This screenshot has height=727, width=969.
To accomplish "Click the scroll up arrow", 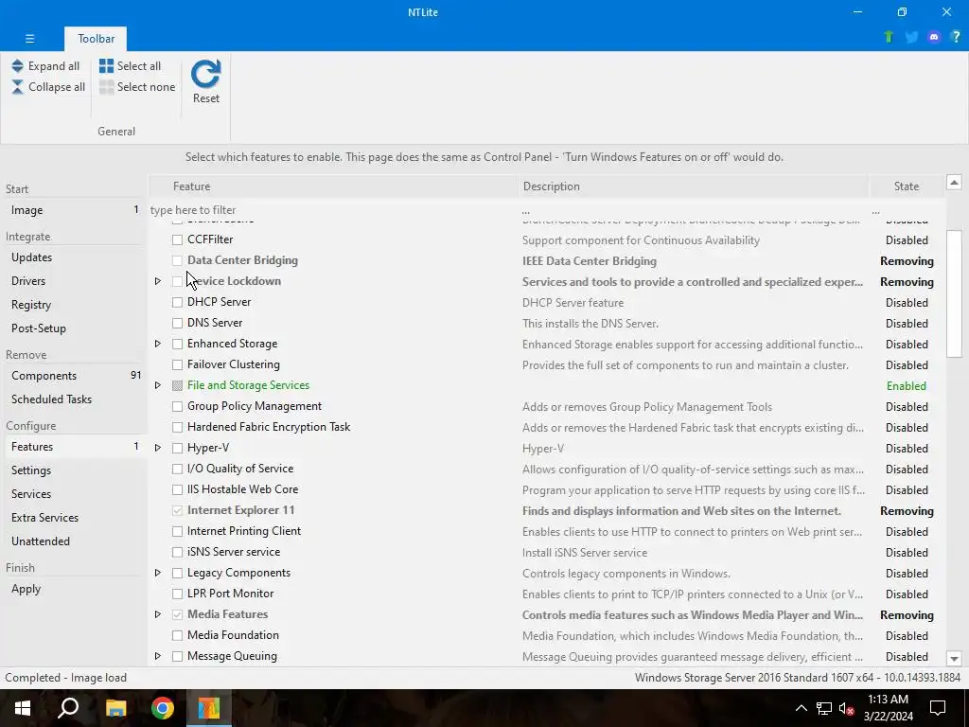I will tap(954, 183).
